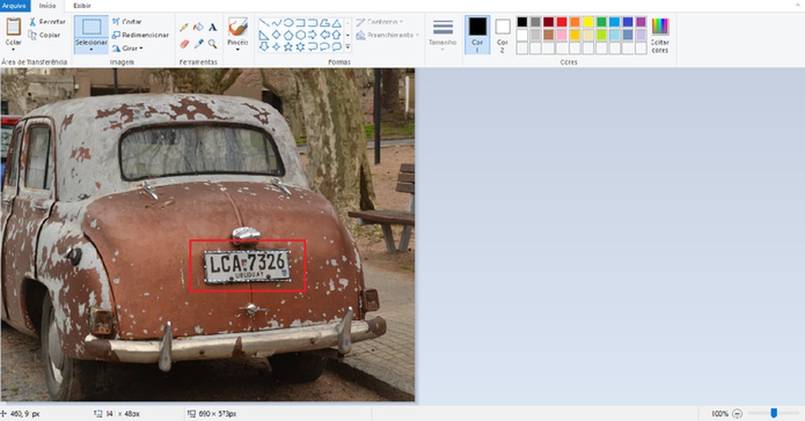Select the Eraser tool
This screenshot has height=421, width=805.
pos(184,43)
